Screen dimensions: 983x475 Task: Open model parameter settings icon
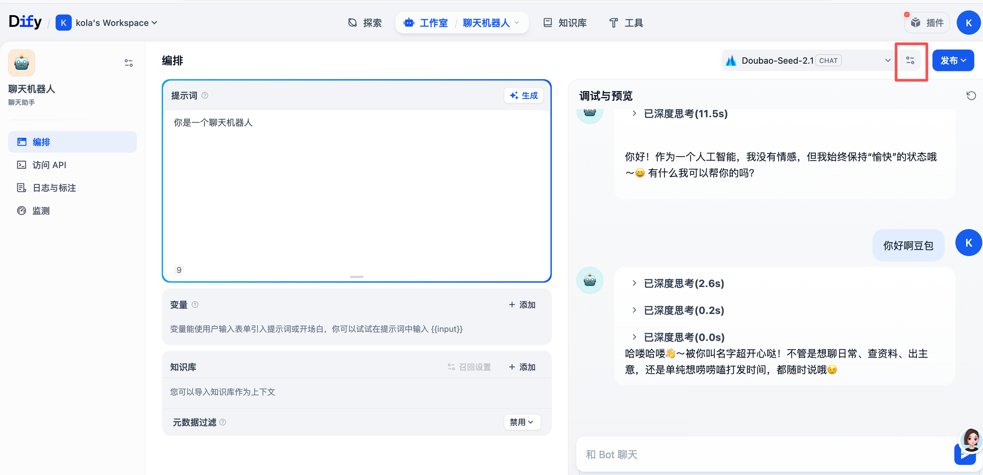[910, 60]
